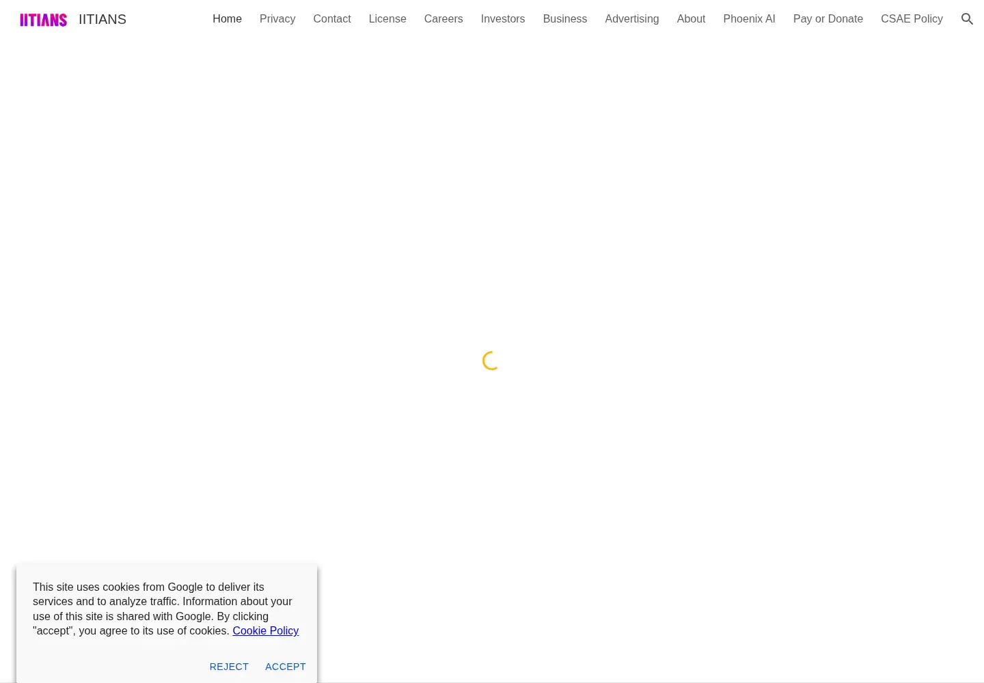Follow the Cookie Policy link
Image resolution: width=984 pixels, height=683 pixels.
(x=266, y=631)
